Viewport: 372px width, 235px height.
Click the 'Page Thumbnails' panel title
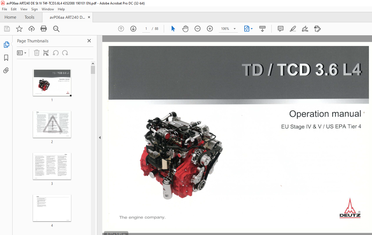pos(33,41)
